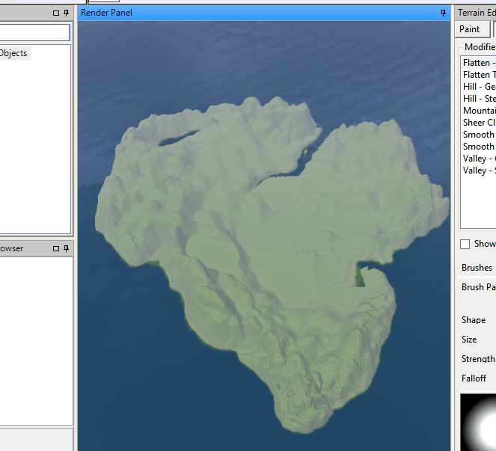Image resolution: width=496 pixels, height=451 pixels.
Task: Select the Mountain modifier in the list
Action: pos(479,111)
